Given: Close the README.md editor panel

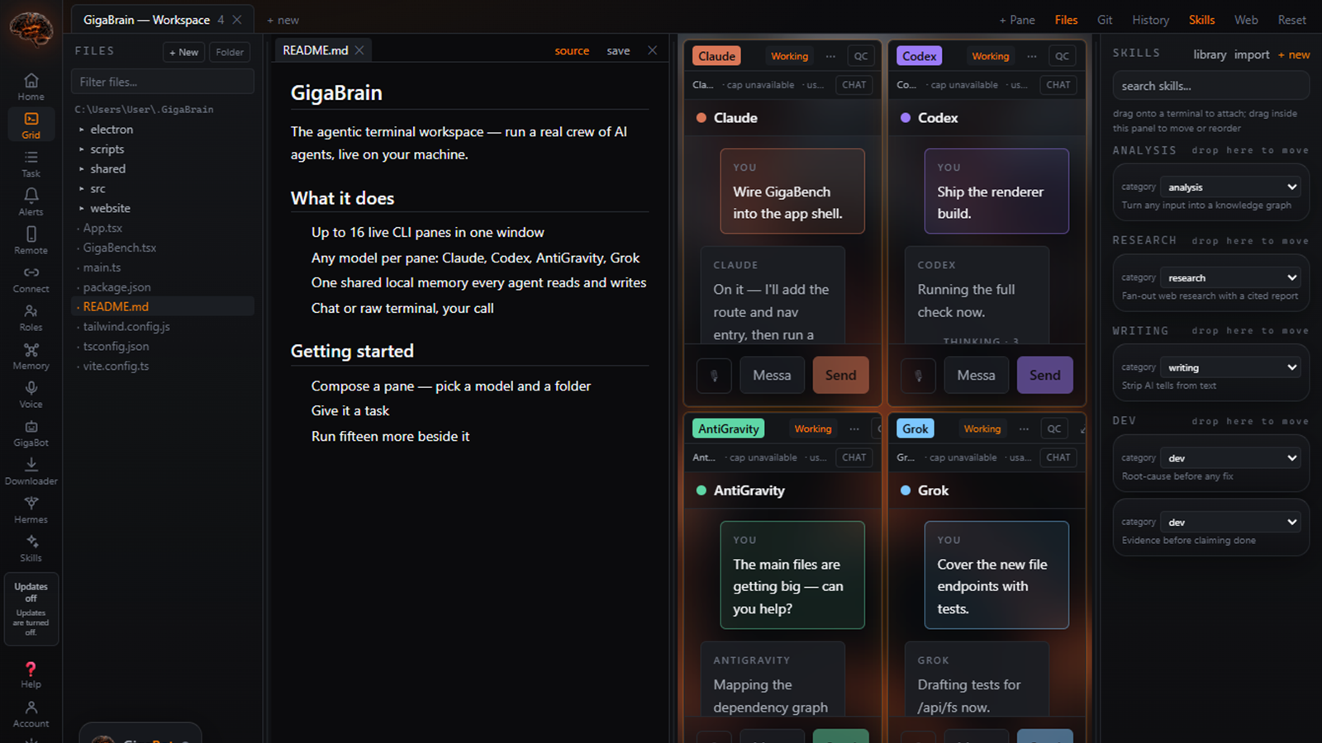Looking at the screenshot, I should point(653,50).
